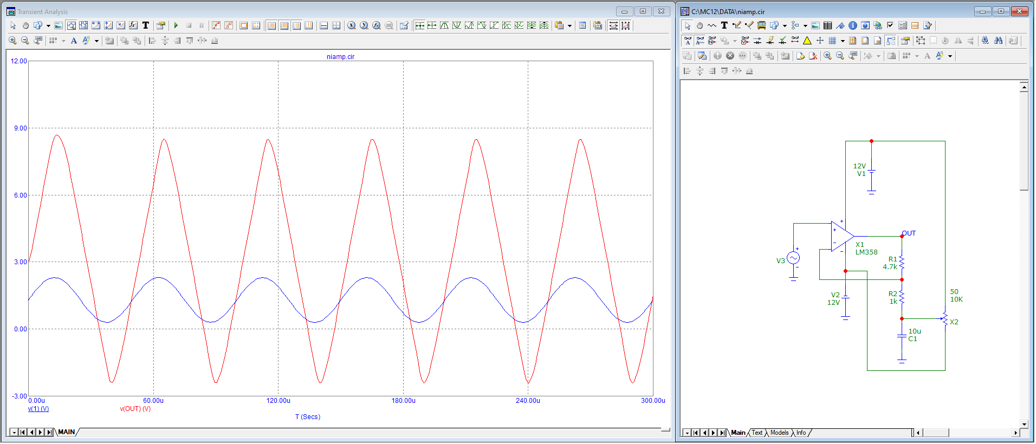Open the text color dropdown arrow in Transient Analysis
Image resolution: width=1036 pixels, height=444 pixels.
pos(96,41)
